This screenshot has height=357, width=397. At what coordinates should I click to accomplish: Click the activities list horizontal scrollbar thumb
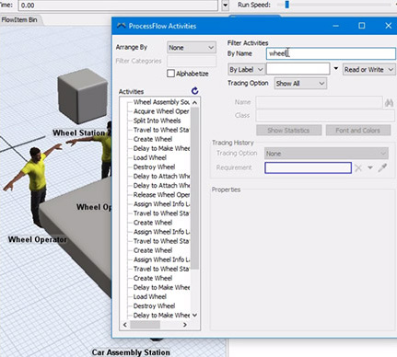pos(145,325)
